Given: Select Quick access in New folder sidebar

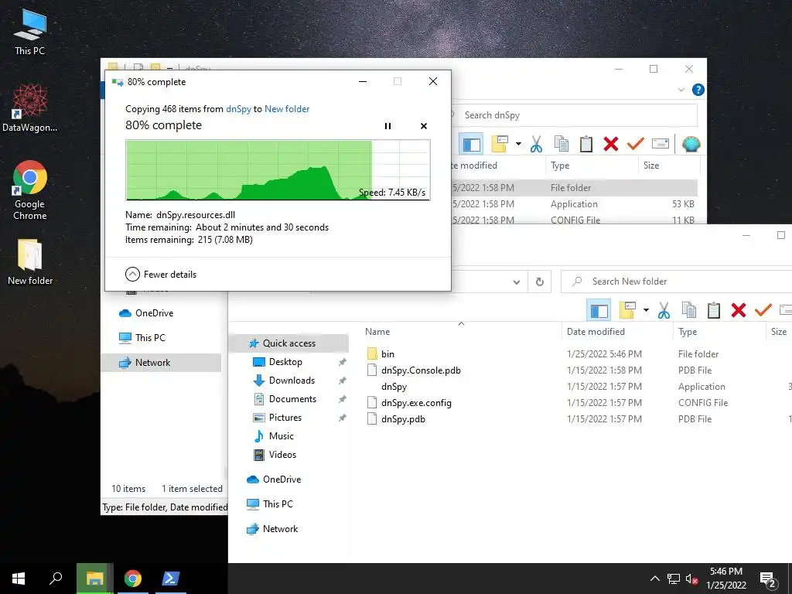Looking at the screenshot, I should click(x=289, y=343).
